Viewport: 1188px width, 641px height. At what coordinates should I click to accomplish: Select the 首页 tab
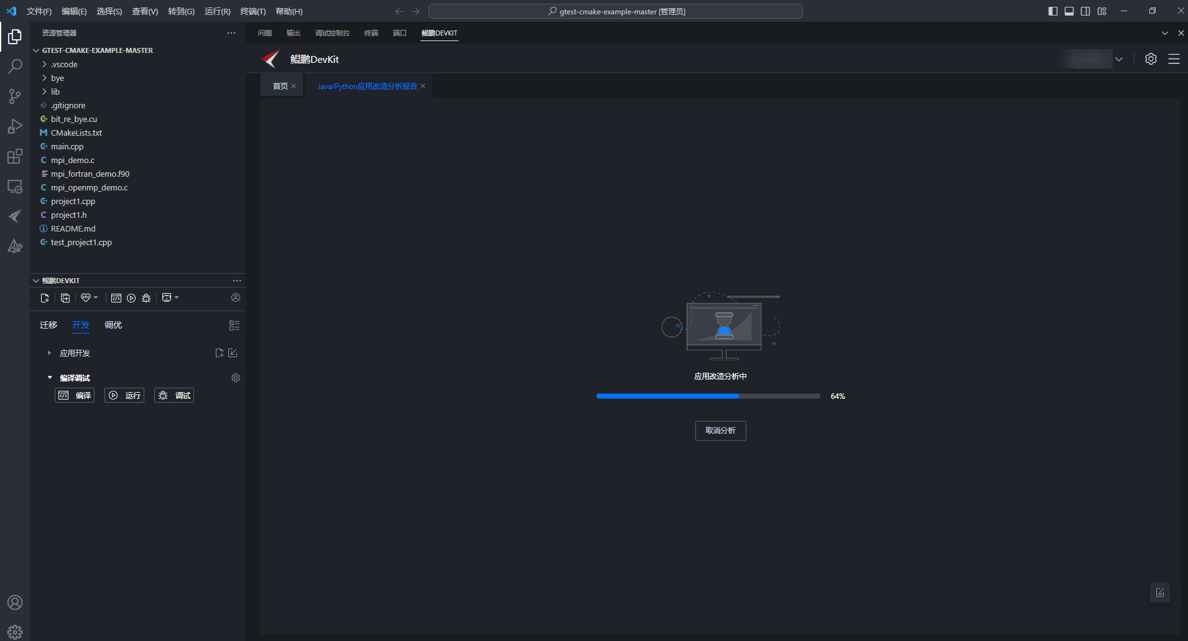pyautogui.click(x=280, y=86)
